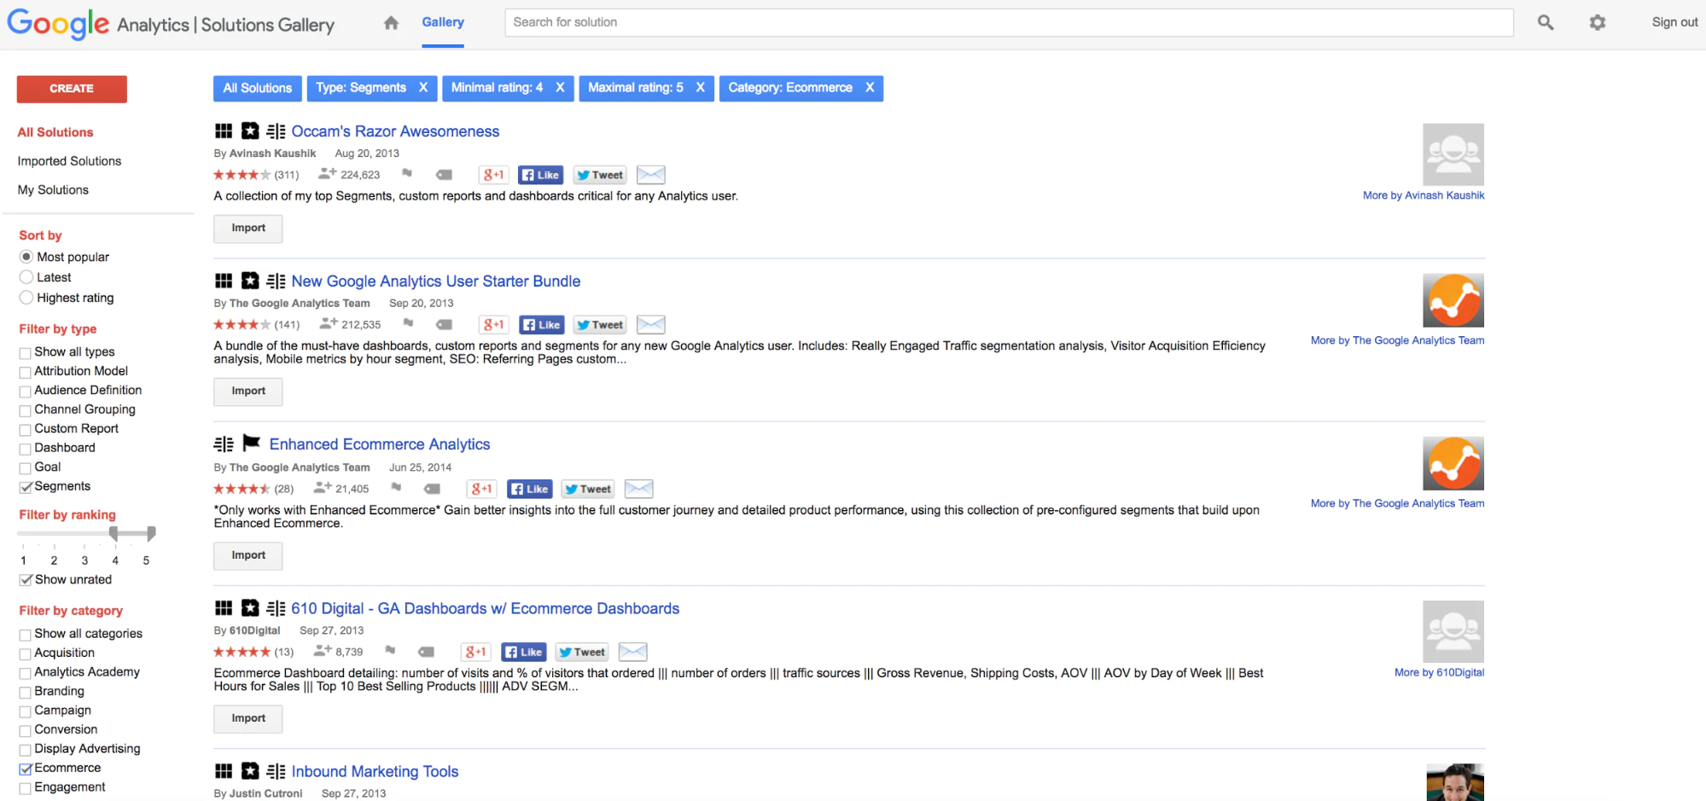This screenshot has height=801, width=1706.
Task: Import the New Google Analytics User Starter Bundle
Action: (248, 392)
